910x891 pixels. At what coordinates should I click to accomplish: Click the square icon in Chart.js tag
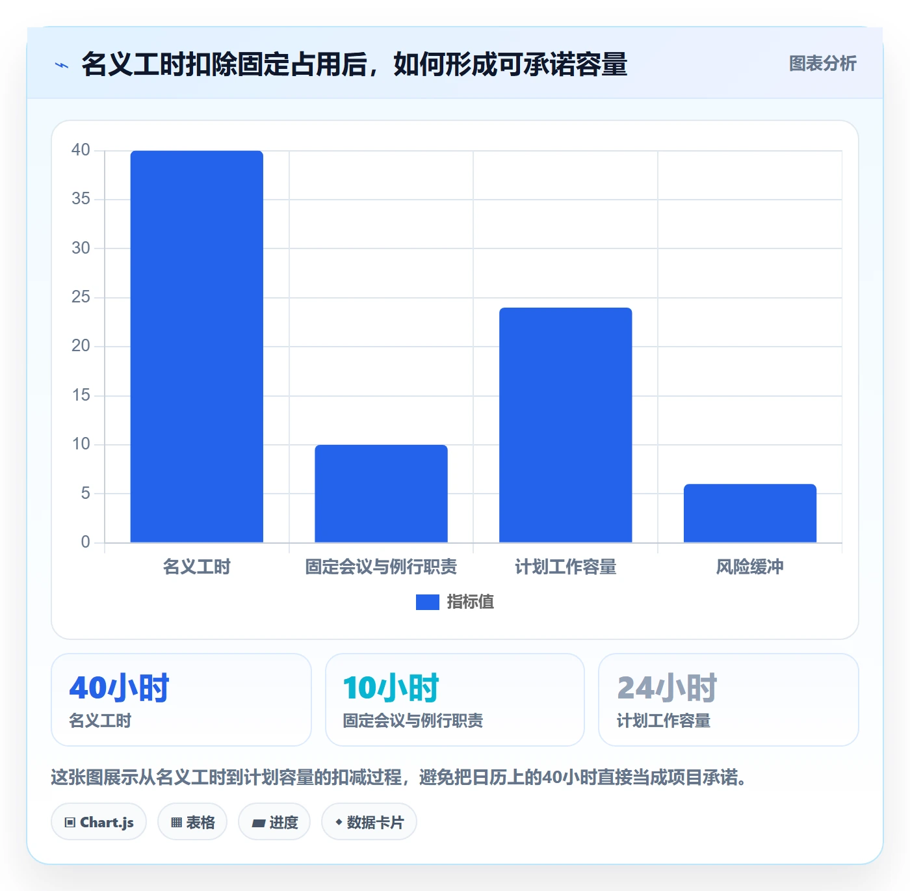click(70, 823)
